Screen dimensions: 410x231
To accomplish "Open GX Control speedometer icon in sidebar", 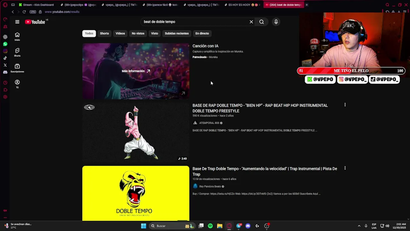I will [x=5, y=19].
